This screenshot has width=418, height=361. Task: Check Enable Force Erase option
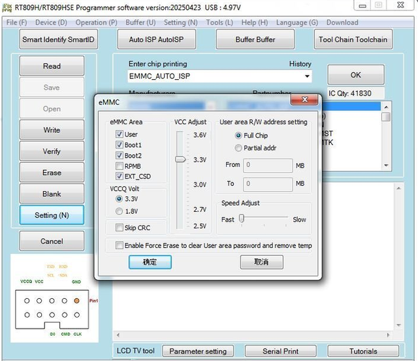click(119, 245)
